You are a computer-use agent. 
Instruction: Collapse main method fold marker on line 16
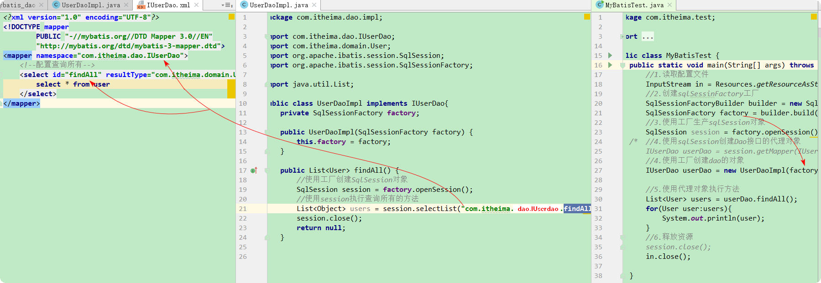622,65
